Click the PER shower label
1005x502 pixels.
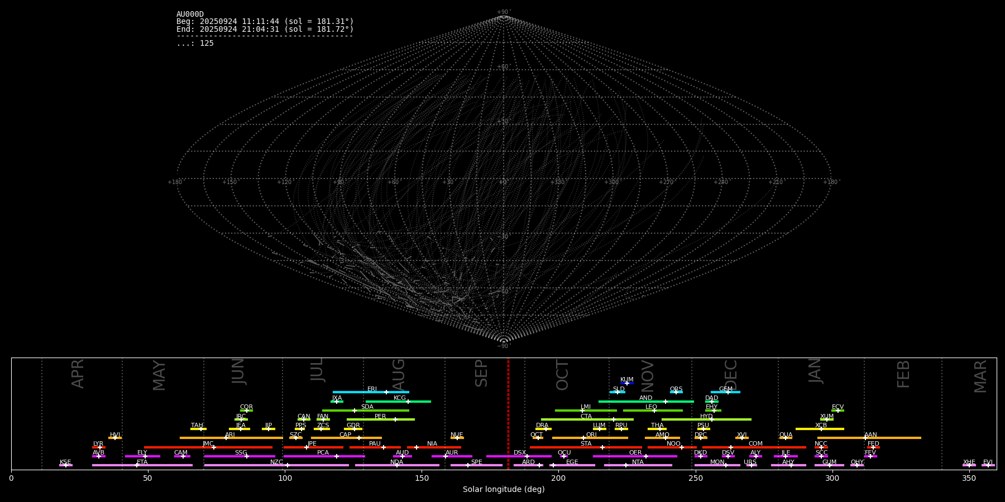(x=380, y=417)
